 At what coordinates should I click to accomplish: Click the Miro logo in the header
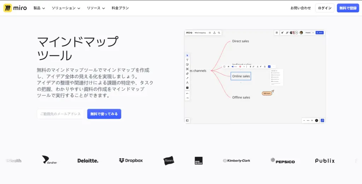pos(15,8)
